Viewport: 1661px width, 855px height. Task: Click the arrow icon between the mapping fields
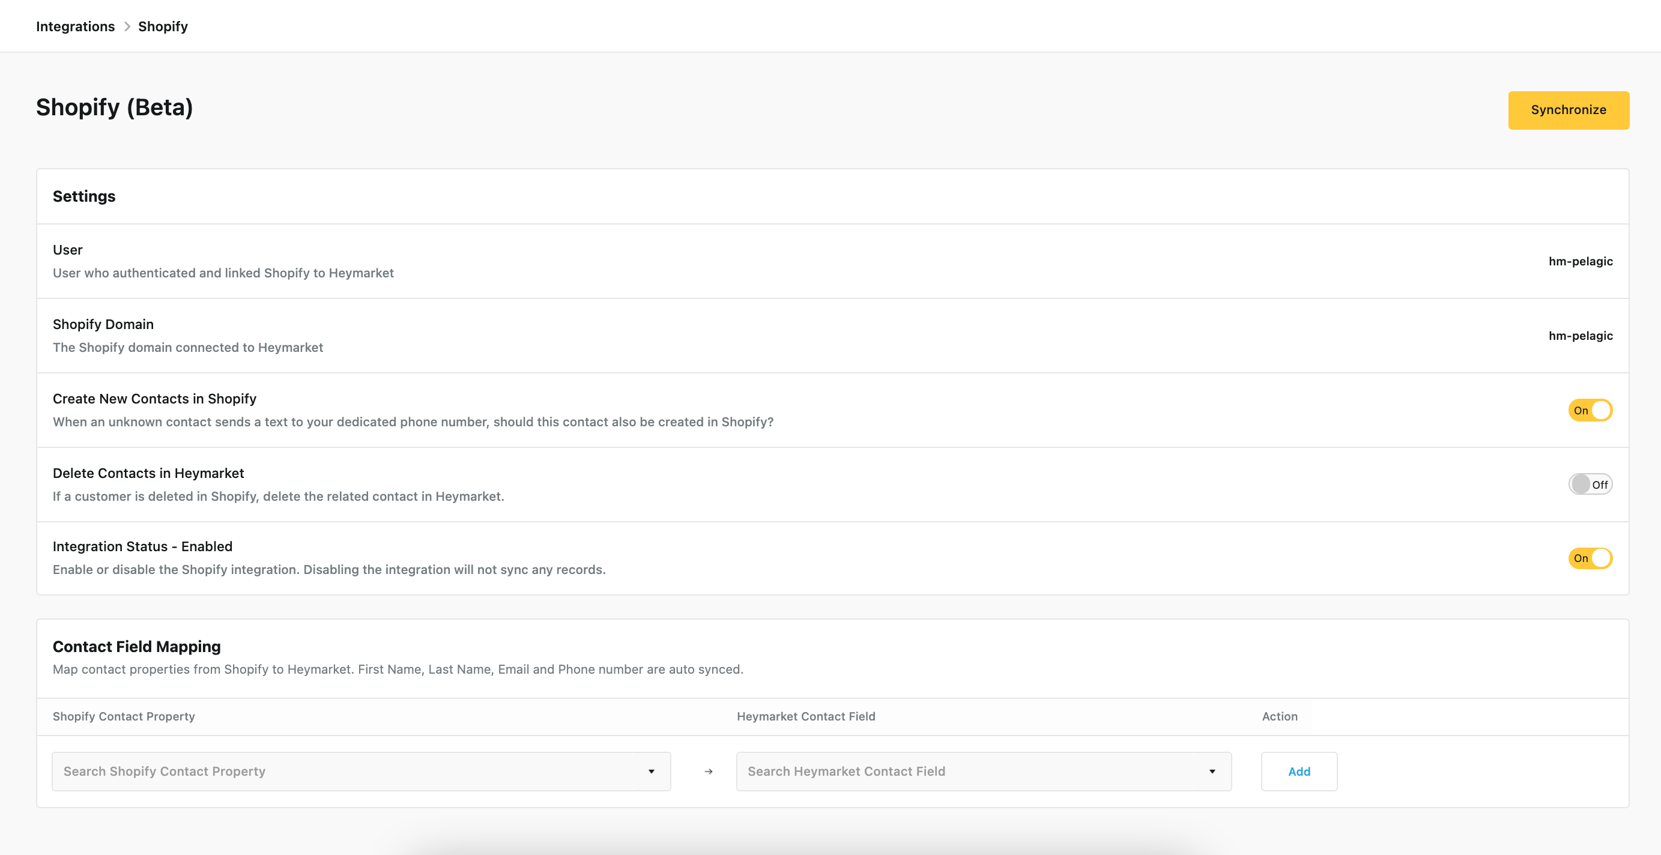pos(708,771)
